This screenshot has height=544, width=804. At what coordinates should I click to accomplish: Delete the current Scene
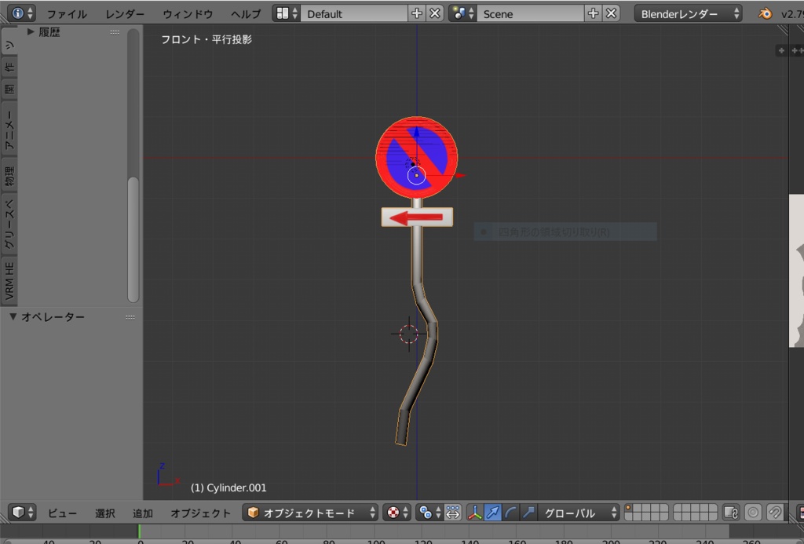point(611,13)
